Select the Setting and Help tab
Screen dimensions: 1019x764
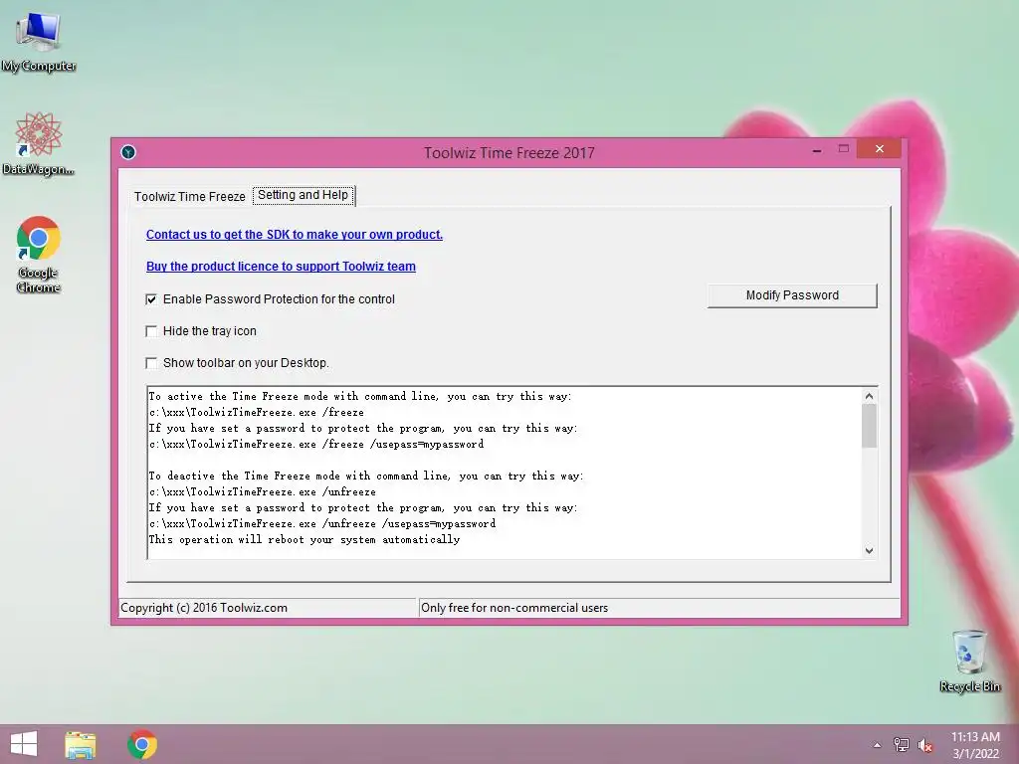coord(303,195)
